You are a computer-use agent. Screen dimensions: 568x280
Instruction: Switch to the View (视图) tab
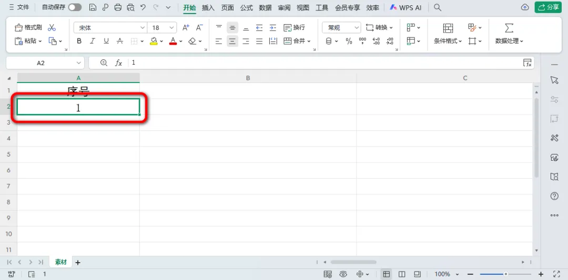coord(303,7)
